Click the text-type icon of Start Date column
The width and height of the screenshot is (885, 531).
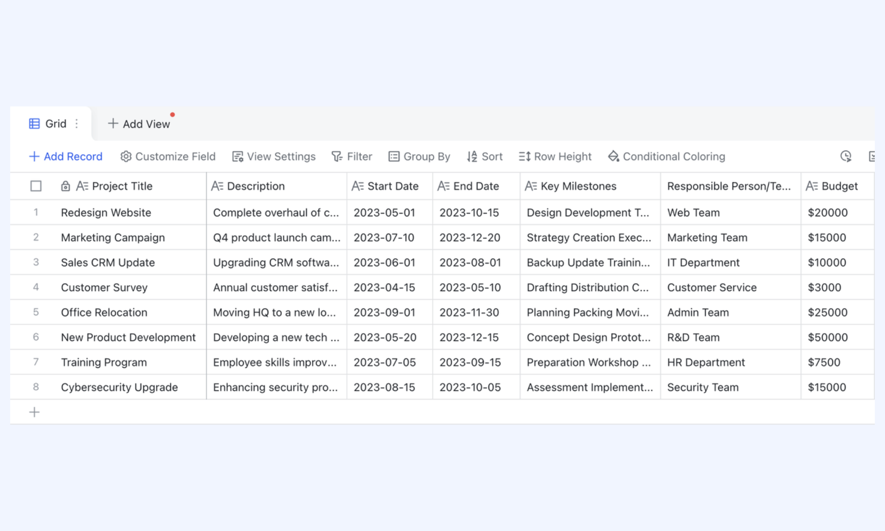pyautogui.click(x=358, y=186)
